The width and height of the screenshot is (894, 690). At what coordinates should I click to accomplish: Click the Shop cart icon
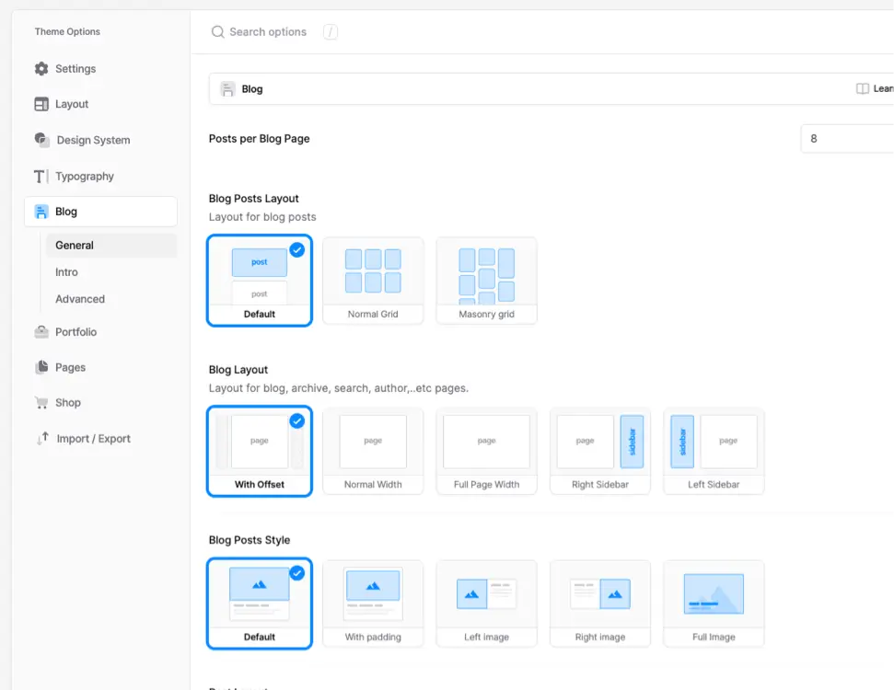(x=41, y=403)
